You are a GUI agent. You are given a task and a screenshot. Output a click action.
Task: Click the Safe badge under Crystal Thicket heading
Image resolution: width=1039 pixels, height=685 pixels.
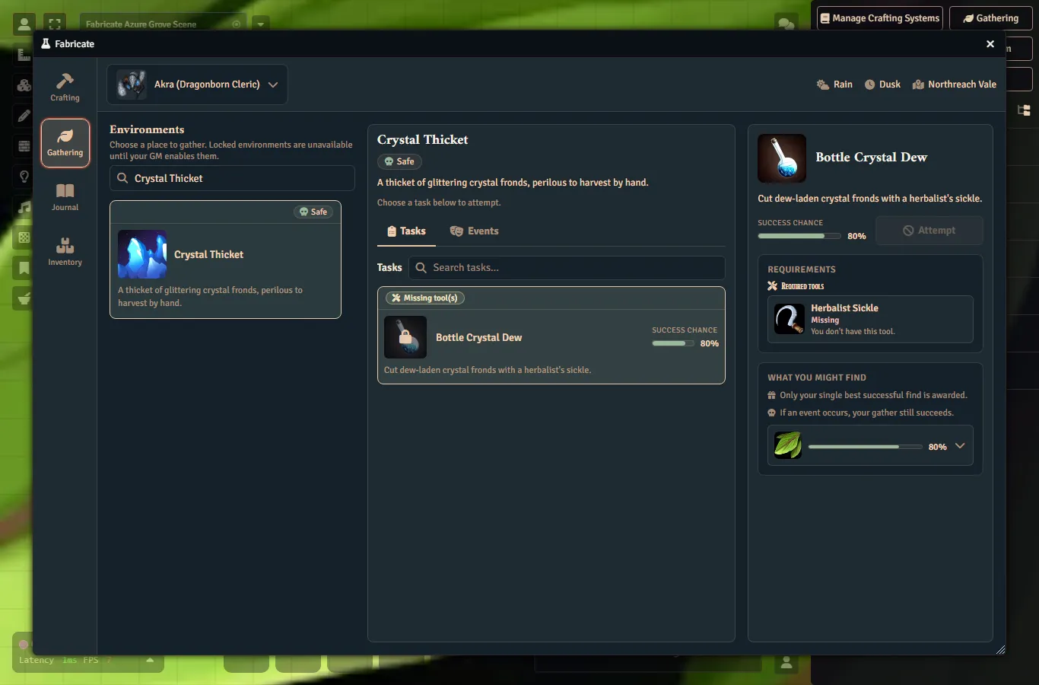point(399,161)
